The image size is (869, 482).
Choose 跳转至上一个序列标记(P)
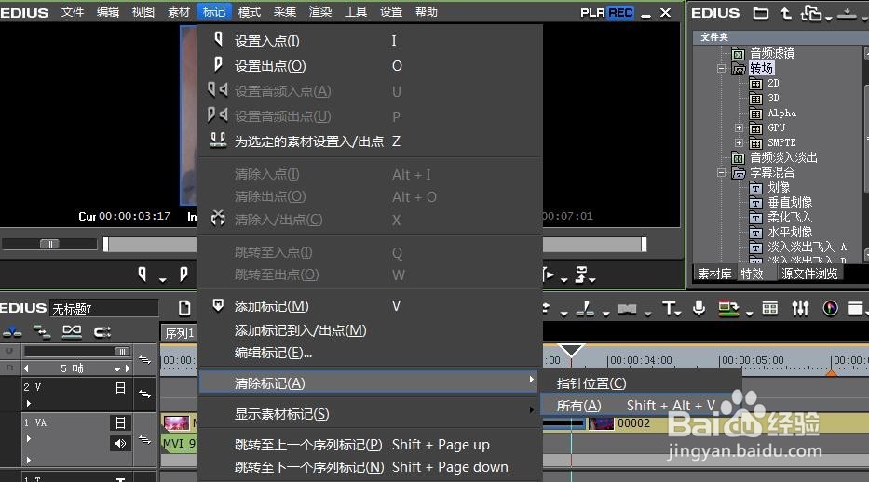[x=370, y=445]
